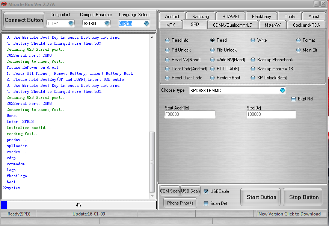
Task: Click the 'prodnv...' log line
Action: point(16,140)
